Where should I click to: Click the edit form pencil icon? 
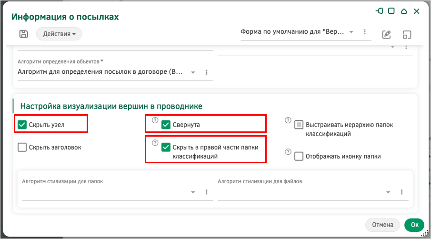point(386,34)
